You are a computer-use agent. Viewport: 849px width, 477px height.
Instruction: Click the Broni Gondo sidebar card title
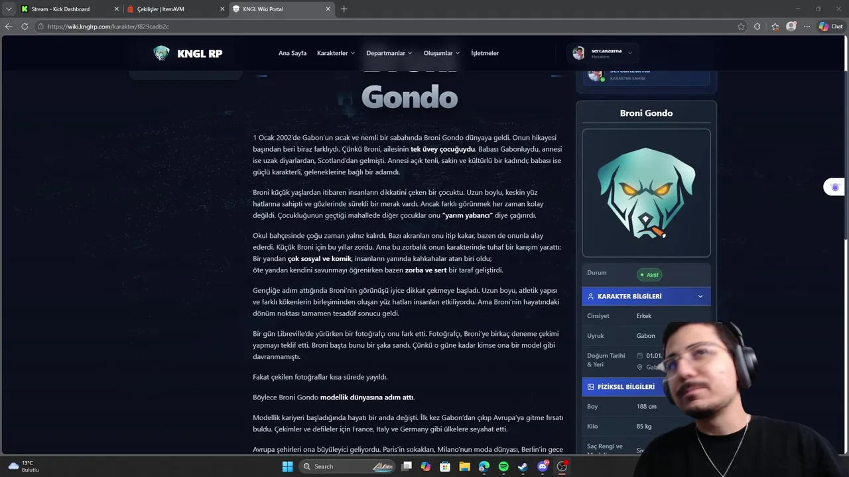point(646,113)
